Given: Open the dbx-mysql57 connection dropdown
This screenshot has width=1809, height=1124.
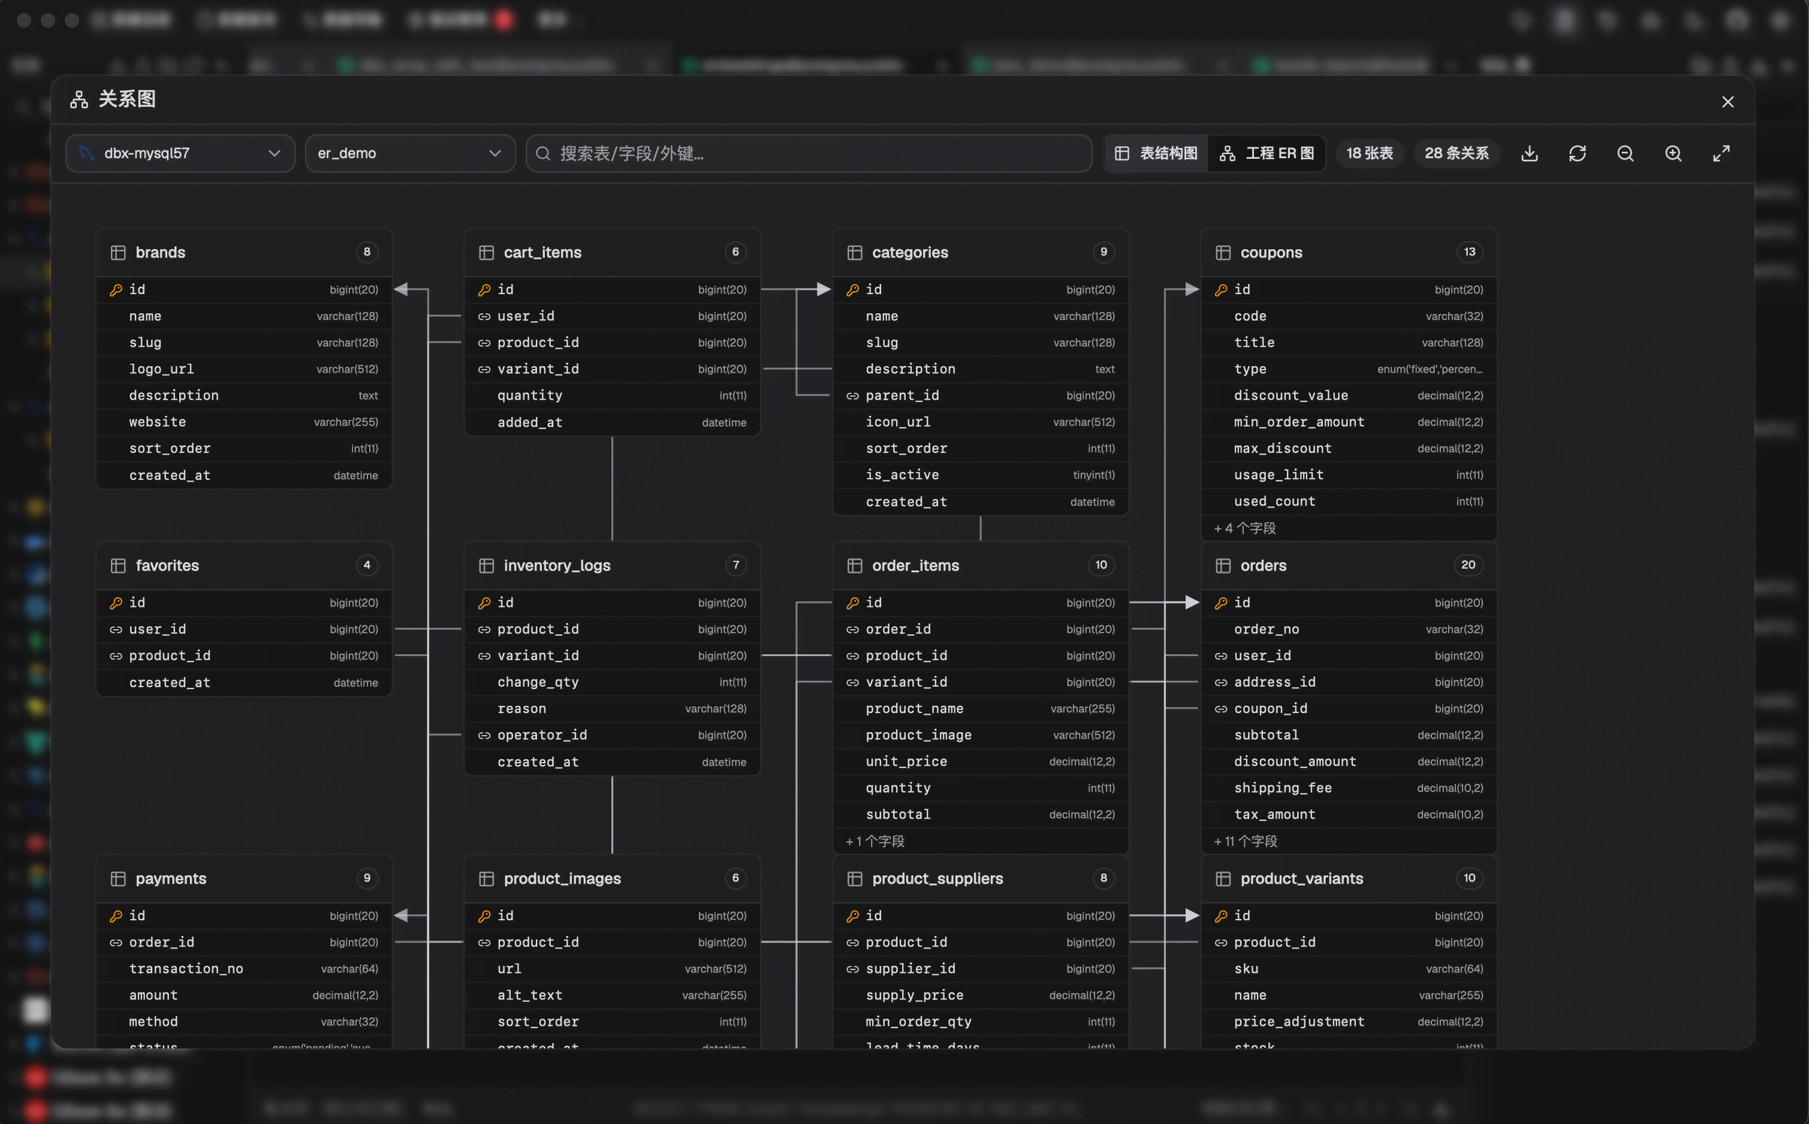Looking at the screenshot, I should click(180, 153).
